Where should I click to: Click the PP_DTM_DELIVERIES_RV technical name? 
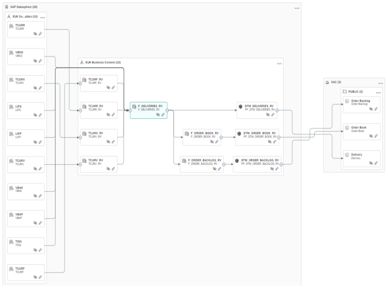(260, 110)
